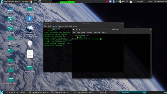167x94 pixels.
Task: Open the Bluetooth tray icon
Action: [x=114, y=2]
